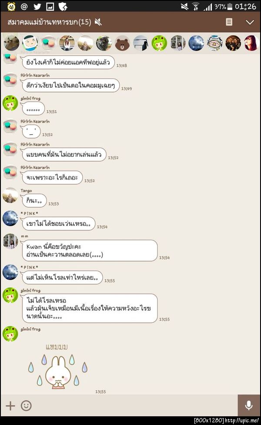Tap the alarm clock status bar icon
Image resolution: width=261 pixels, height=425 pixels.
point(11,6)
